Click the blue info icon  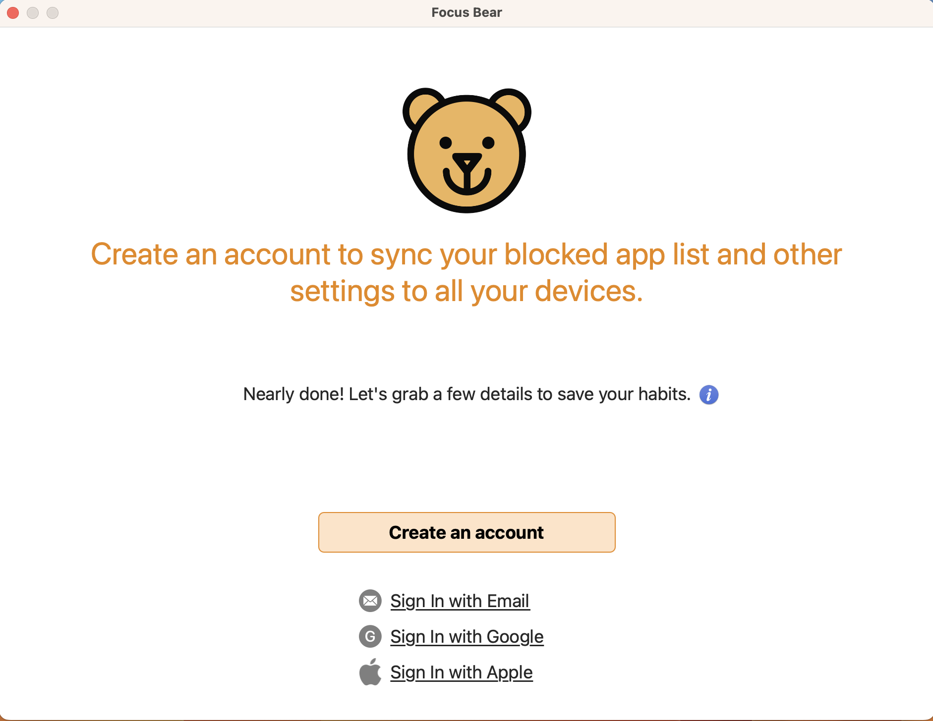(x=708, y=395)
